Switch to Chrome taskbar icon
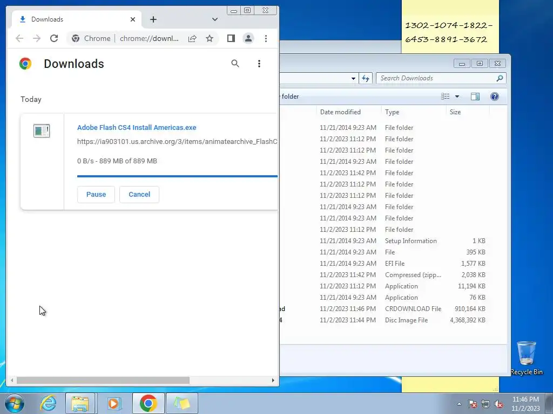The width and height of the screenshot is (553, 414). click(x=148, y=403)
